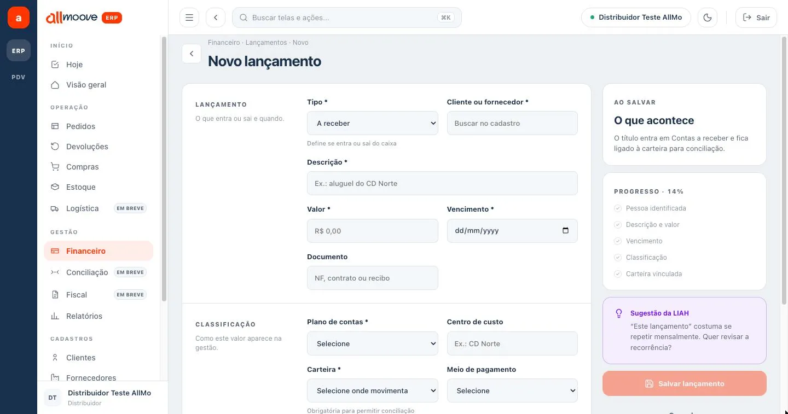Image resolution: width=788 pixels, height=414 pixels.
Task: Click the Sair logout button
Action: coord(756,18)
